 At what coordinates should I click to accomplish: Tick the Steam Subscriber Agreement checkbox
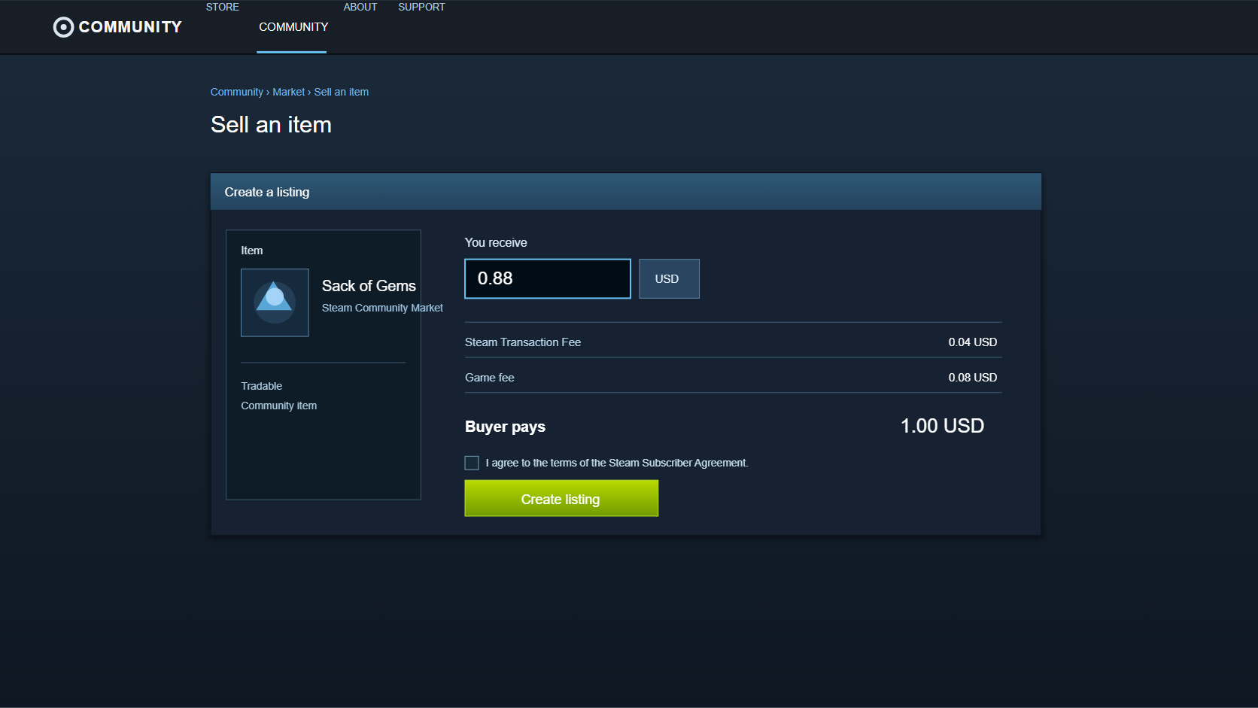tap(472, 463)
